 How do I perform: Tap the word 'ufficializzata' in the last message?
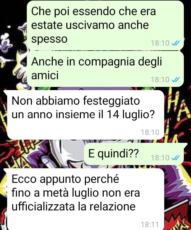click(x=43, y=206)
